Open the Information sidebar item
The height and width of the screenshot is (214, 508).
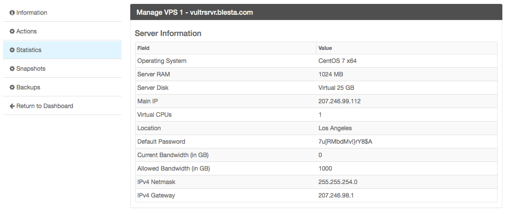coord(32,13)
